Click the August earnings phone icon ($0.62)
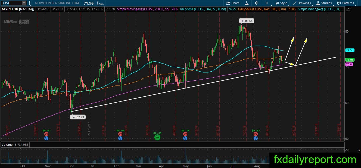The width and height of the screenshot is (361, 168). tap(256, 134)
